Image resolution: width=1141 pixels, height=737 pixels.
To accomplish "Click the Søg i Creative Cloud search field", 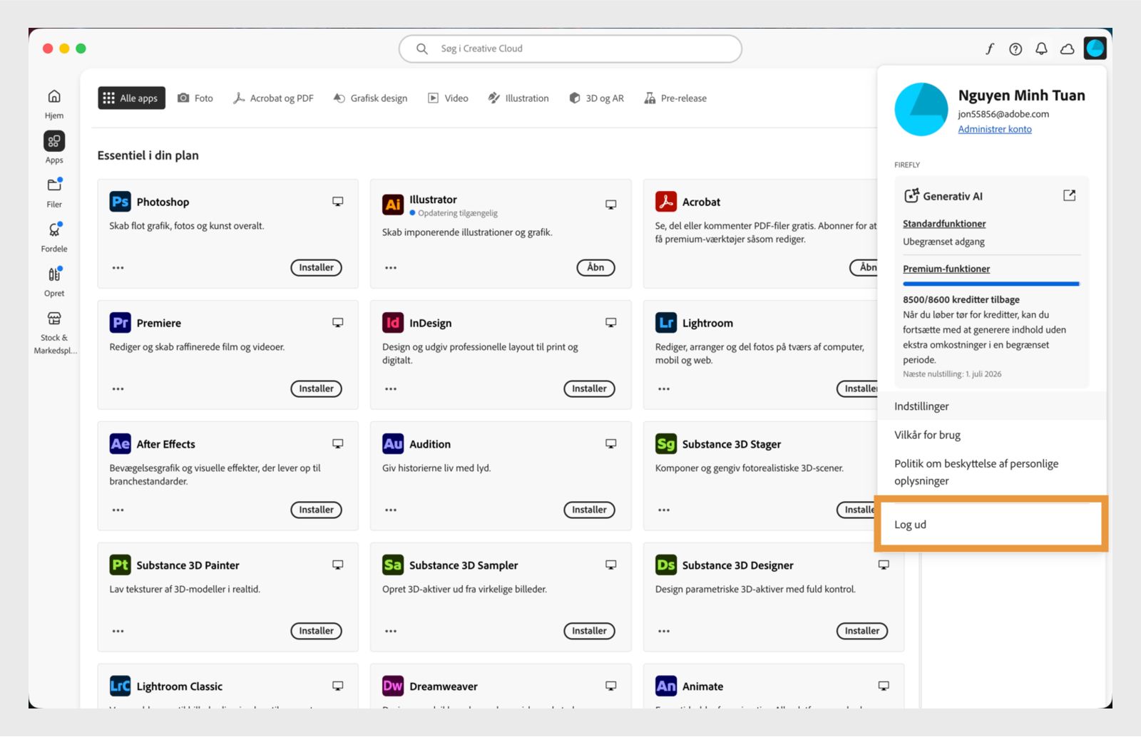I will tap(570, 48).
